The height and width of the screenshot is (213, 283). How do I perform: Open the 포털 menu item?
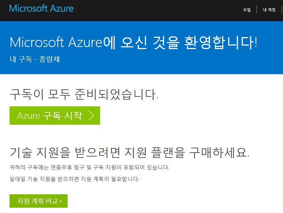pyautogui.click(x=247, y=10)
